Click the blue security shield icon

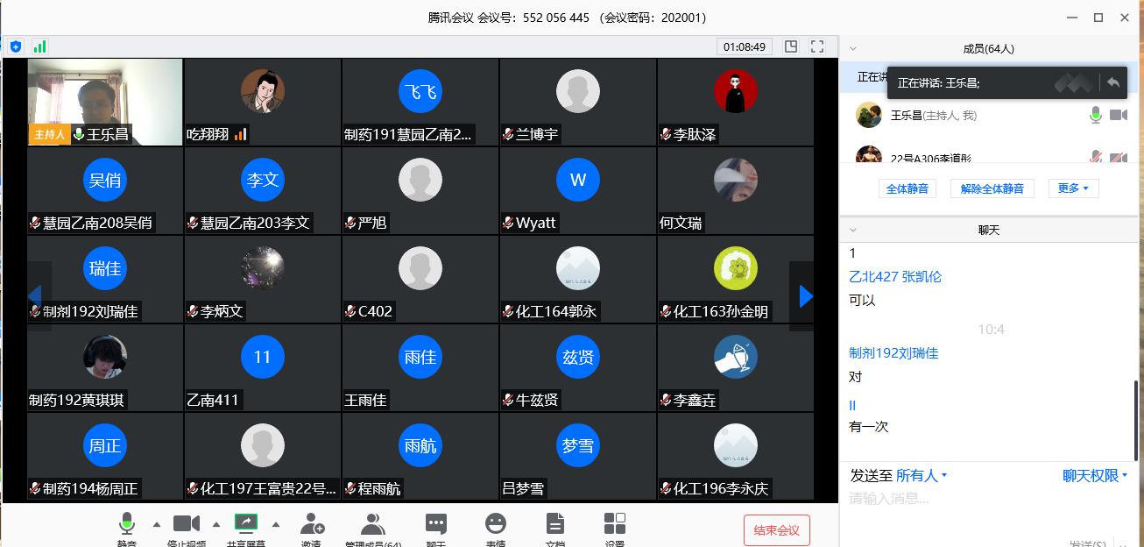pos(16,46)
